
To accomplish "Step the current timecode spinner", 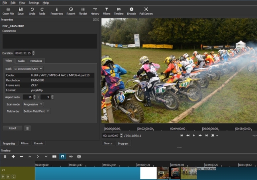I will pyautogui.click(x=121, y=136).
